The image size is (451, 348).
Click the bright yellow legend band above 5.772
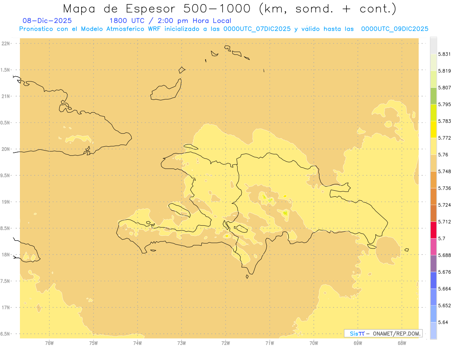433,130
